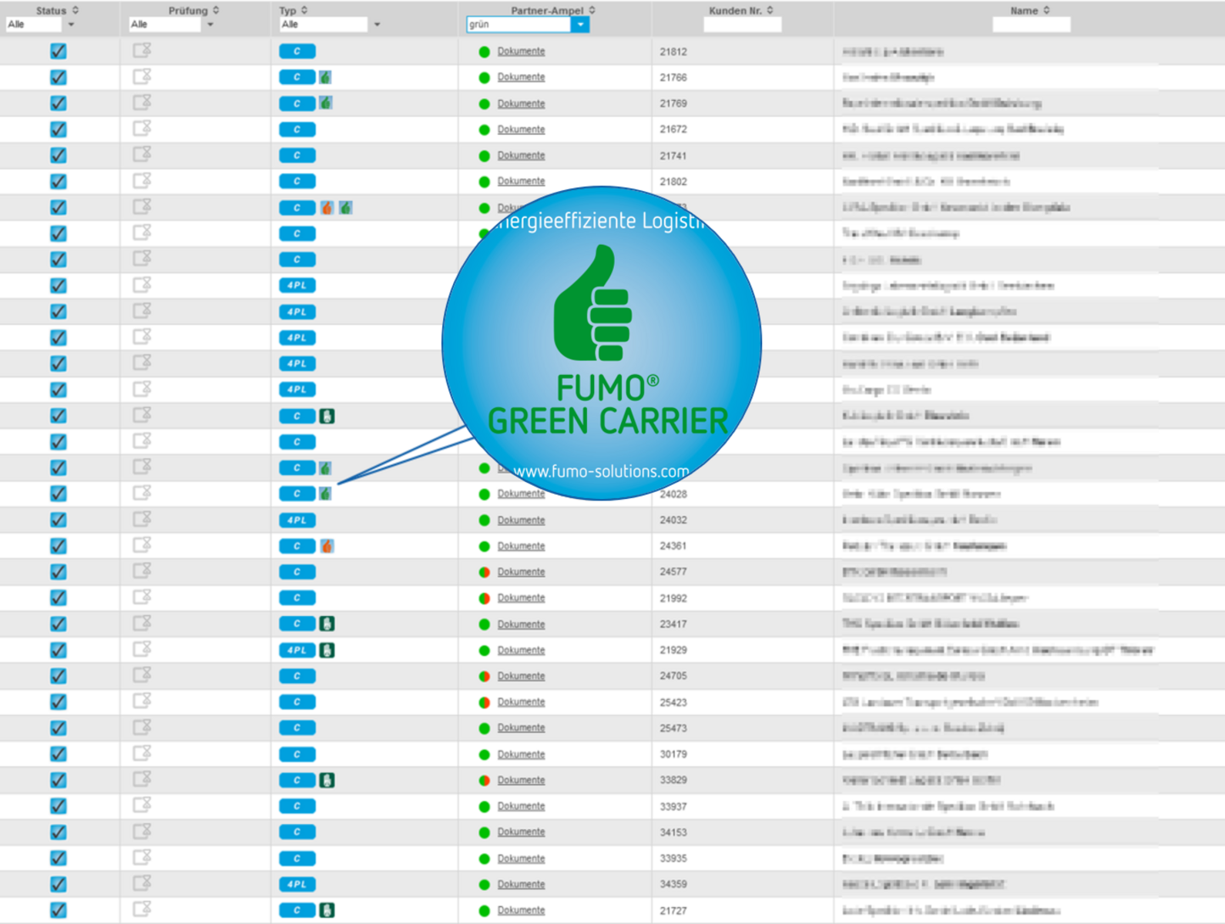Click green thumbs-up carrier icon for customer 21769
Viewport: 1225px width, 924px height.
click(326, 103)
